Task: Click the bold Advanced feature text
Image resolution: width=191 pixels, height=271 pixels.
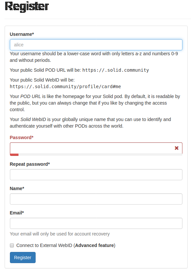Action: click(95, 245)
